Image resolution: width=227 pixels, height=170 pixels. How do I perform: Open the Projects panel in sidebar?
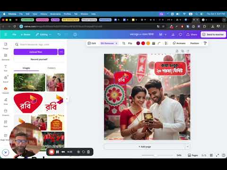point(6,112)
